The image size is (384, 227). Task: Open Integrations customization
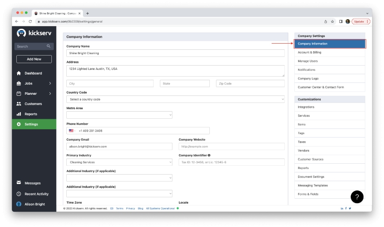pos(330,107)
